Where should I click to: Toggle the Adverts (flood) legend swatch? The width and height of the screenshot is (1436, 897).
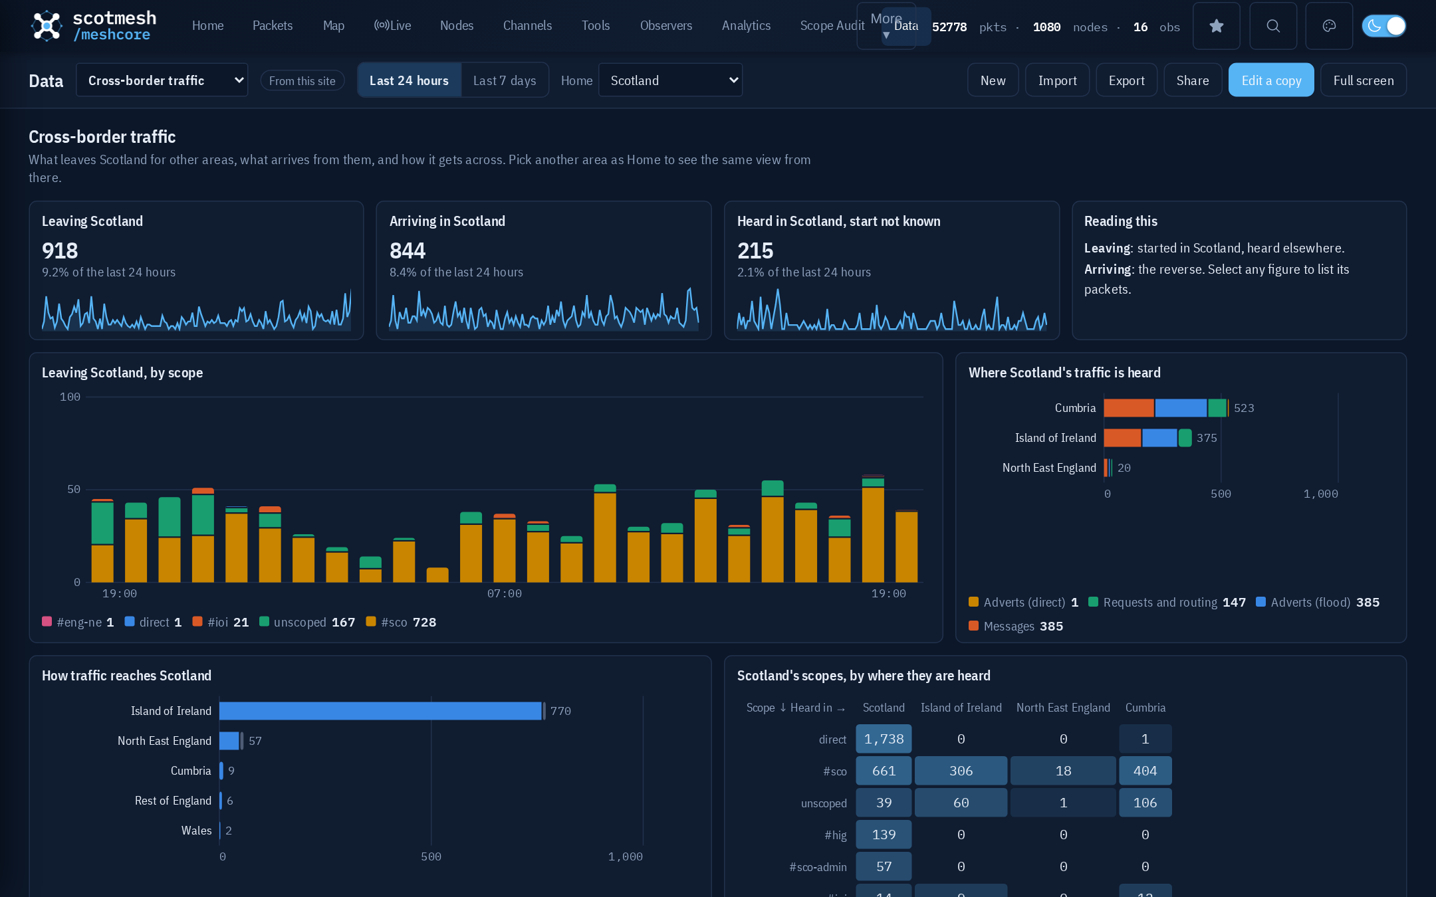[x=1260, y=602]
